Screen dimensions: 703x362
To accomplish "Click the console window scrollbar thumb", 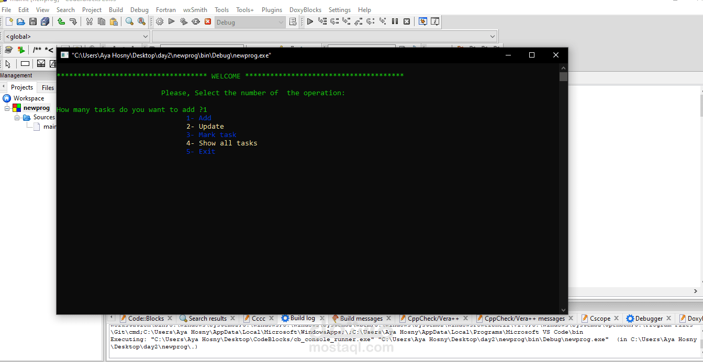I will click(x=563, y=76).
